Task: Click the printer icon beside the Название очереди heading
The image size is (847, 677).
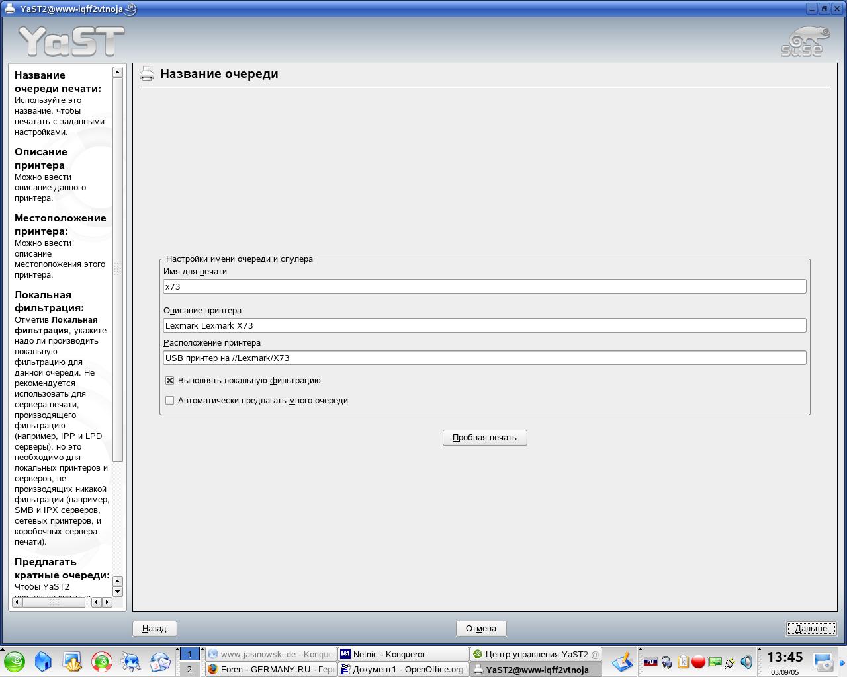Action: [146, 74]
